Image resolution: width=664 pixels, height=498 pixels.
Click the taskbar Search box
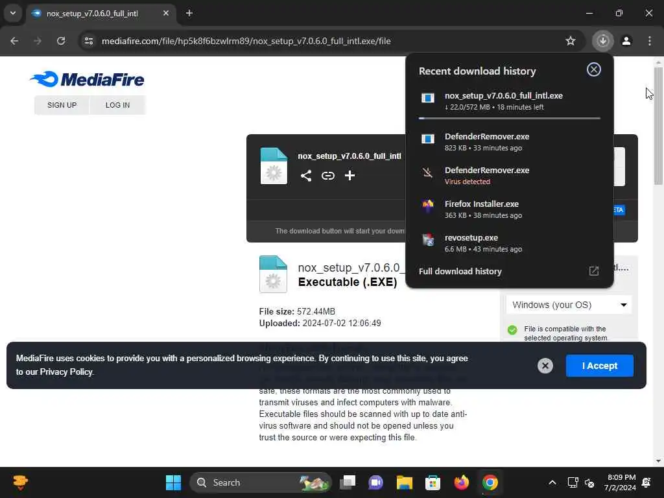[x=261, y=482]
